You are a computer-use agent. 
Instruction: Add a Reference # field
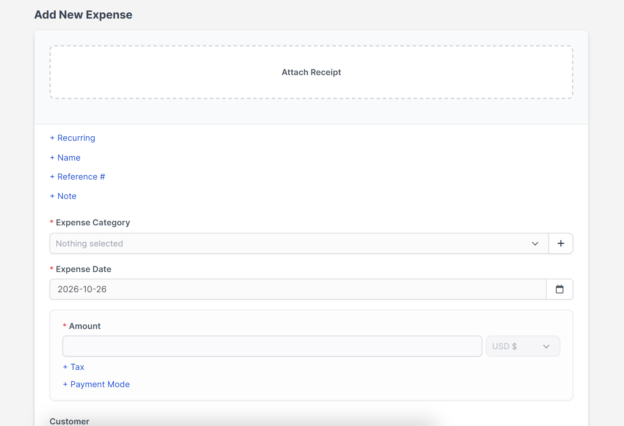[78, 177]
